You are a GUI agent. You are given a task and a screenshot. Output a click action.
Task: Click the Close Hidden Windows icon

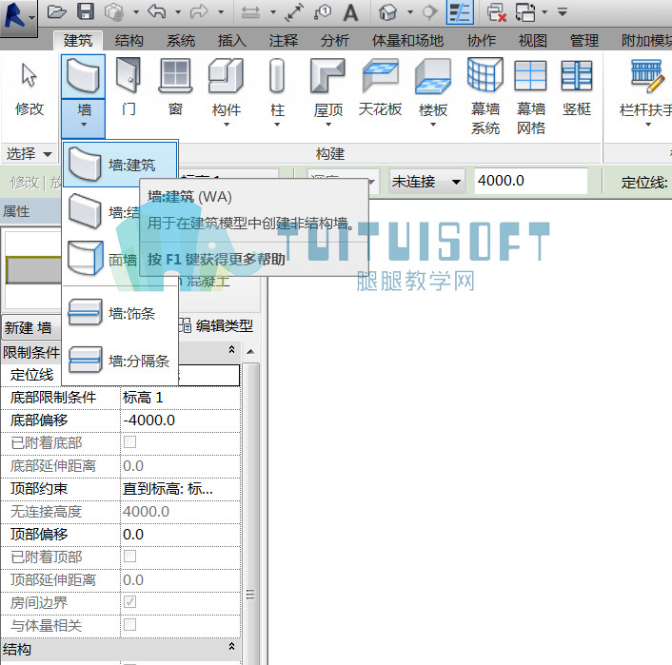(x=497, y=12)
